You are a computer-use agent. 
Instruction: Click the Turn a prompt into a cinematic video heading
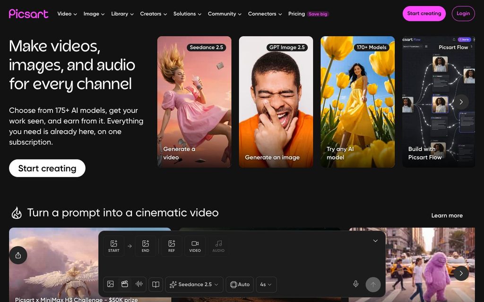pos(123,213)
